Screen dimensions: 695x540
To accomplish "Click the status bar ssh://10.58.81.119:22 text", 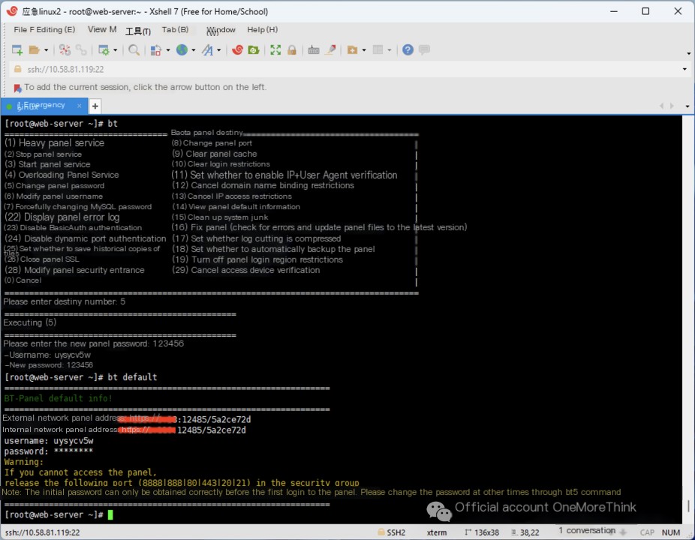I will tap(43, 532).
